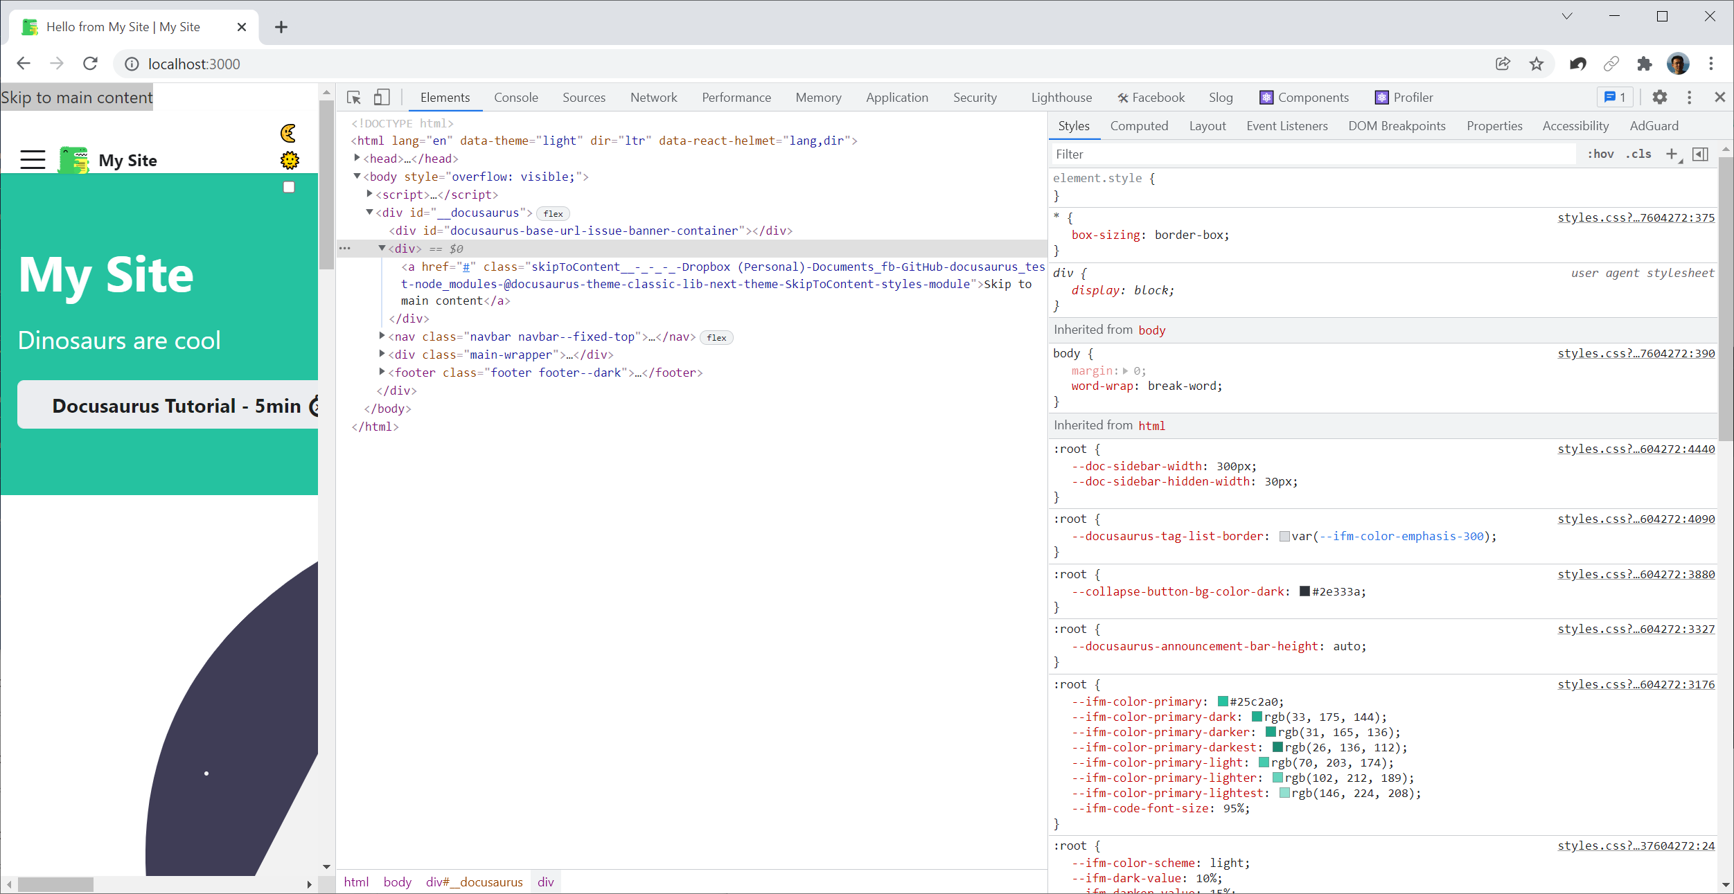Open the DevTools issues counter
Viewport: 1734px width, 894px height.
(1615, 98)
